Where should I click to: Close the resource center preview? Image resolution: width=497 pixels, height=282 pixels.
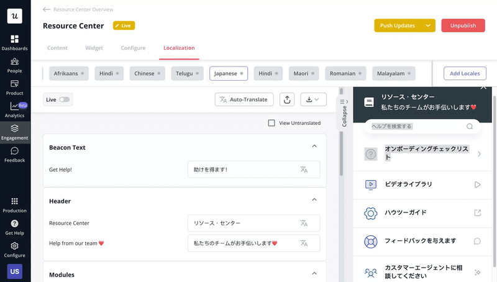483,87
